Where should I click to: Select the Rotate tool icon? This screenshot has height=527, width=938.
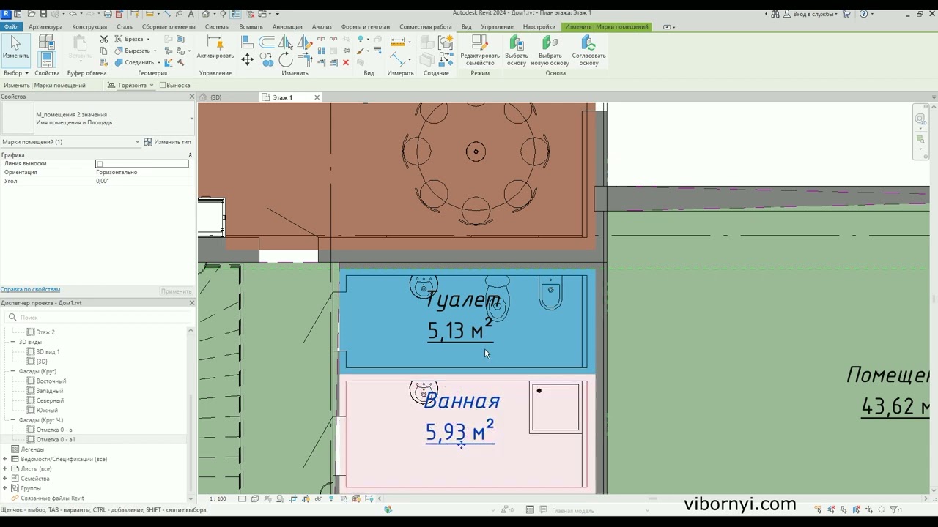285,61
